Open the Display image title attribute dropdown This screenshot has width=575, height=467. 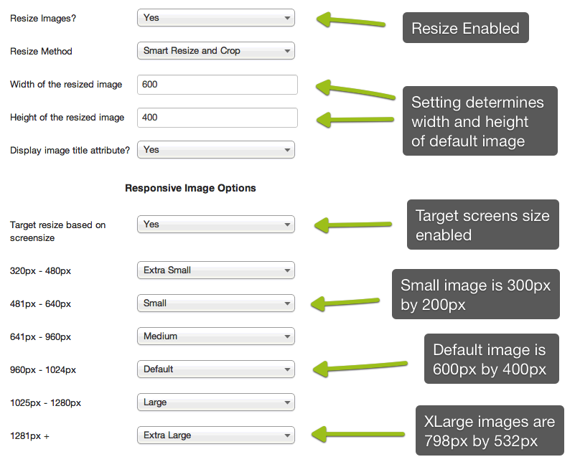coord(215,150)
